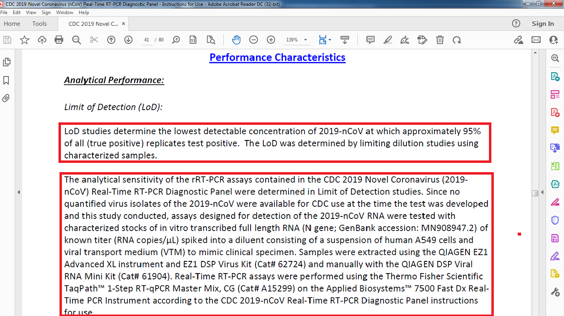This screenshot has width=564, height=316.
Task: Switch to the Home tab
Action: pyautogui.click(x=12, y=24)
